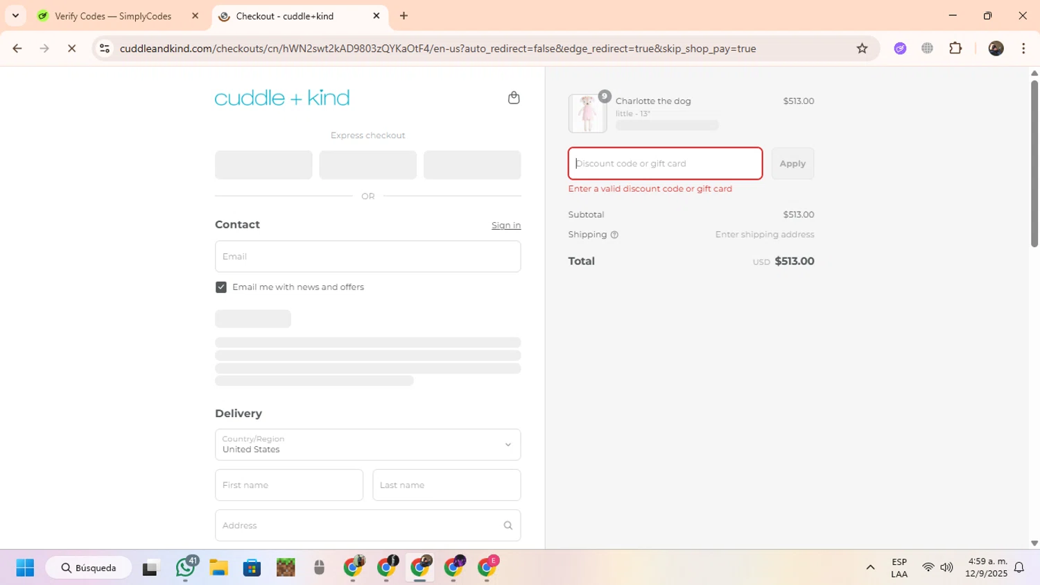The width and height of the screenshot is (1040, 585).
Task: Click the ESP LAA language indicator
Action: pyautogui.click(x=899, y=568)
